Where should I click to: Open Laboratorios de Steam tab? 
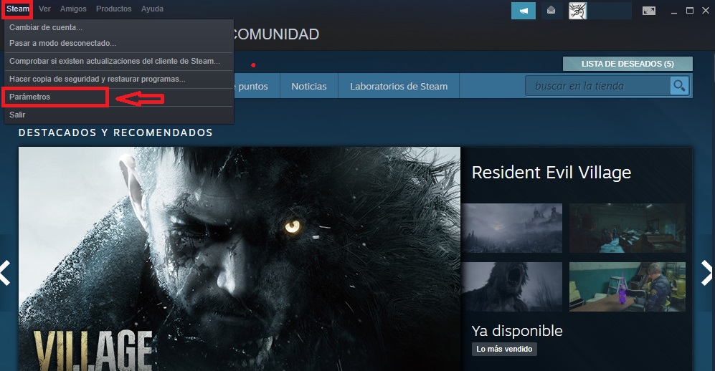click(x=399, y=86)
